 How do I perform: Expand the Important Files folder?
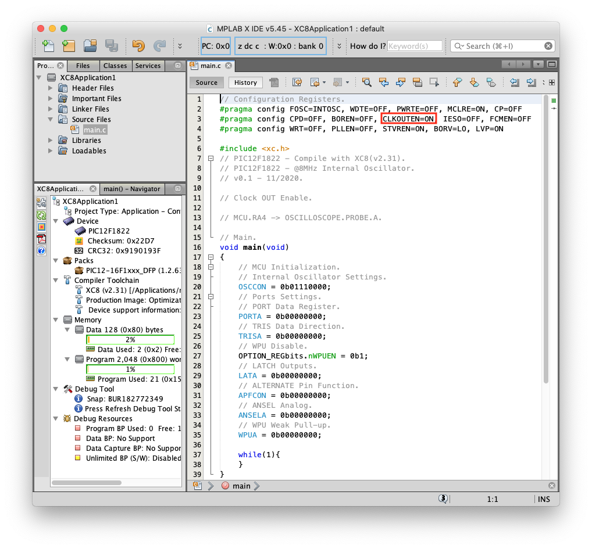(50, 98)
